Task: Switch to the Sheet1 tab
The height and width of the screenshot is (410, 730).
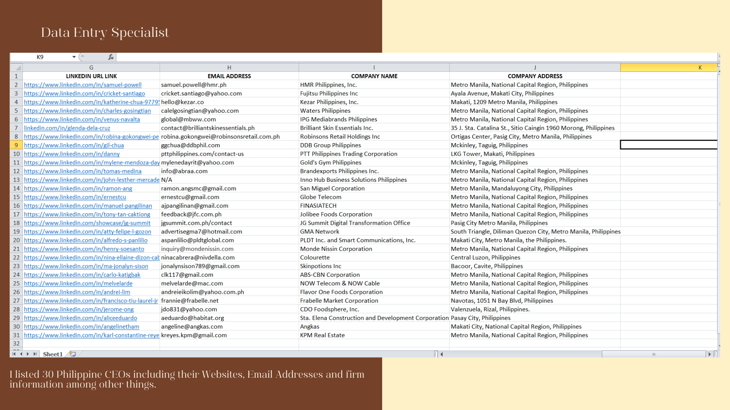Action: [52, 354]
